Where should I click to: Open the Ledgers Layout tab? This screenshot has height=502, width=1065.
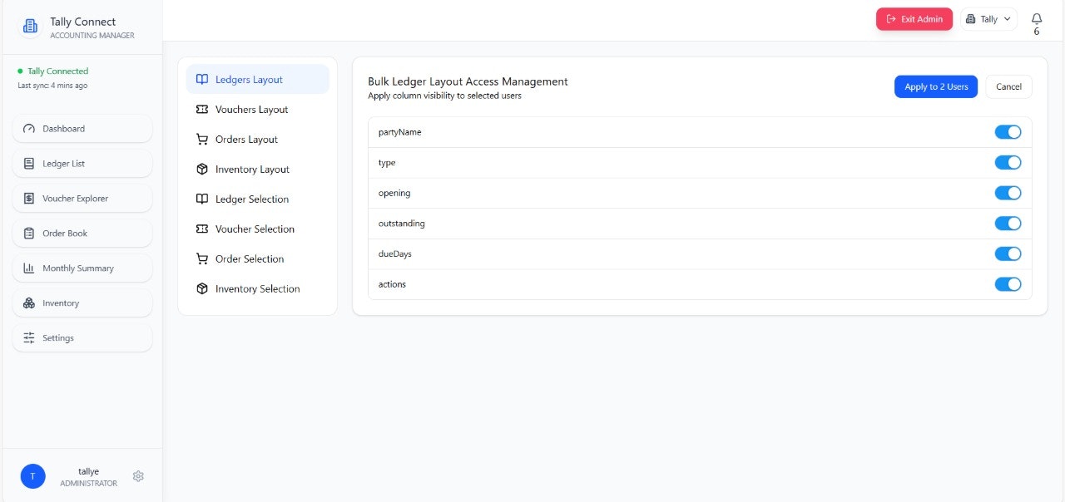click(x=257, y=80)
